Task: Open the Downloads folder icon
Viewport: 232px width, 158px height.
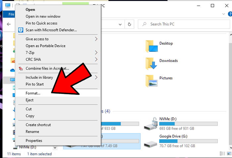Action: click(x=151, y=64)
